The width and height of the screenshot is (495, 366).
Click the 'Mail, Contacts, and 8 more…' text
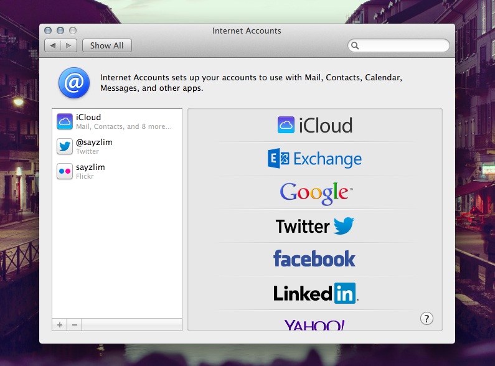coord(124,126)
